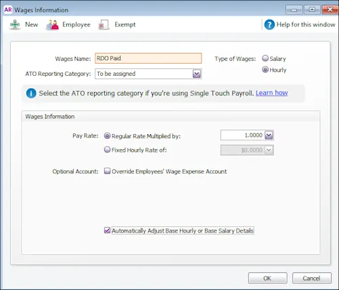Click the green plus New icon
Image resolution: width=339 pixels, height=290 pixels.
pyautogui.click(x=15, y=24)
